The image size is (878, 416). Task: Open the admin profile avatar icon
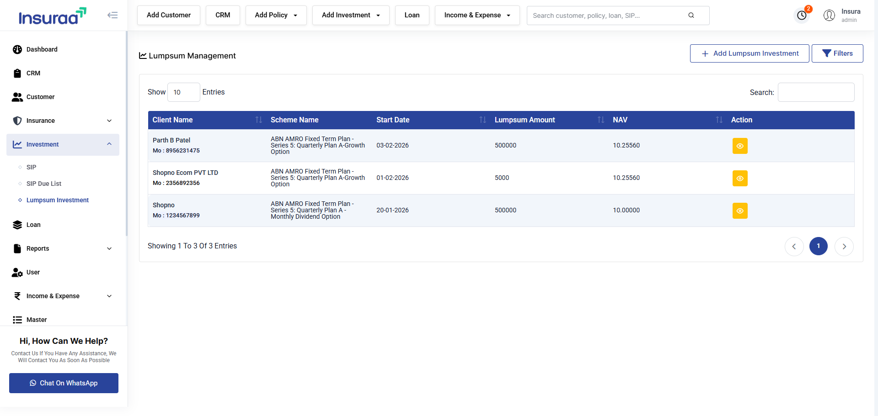tap(829, 15)
